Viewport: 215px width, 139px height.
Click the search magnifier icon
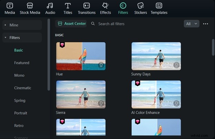93,23
